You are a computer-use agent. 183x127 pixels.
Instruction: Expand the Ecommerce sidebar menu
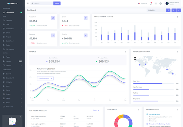click(x=12, y=29)
